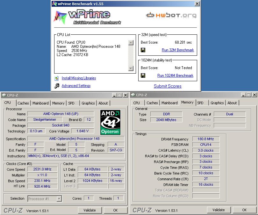The width and height of the screenshot is (258, 215).
Task: Minimize the left CPU-Z window
Action: (115, 95)
